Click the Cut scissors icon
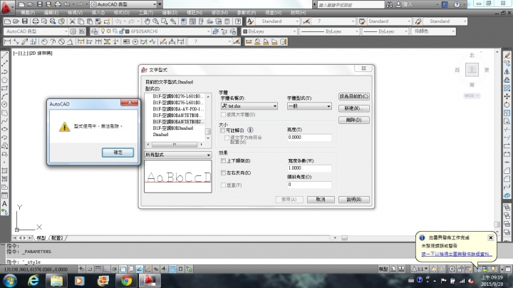513x288 pixels. coord(72,21)
